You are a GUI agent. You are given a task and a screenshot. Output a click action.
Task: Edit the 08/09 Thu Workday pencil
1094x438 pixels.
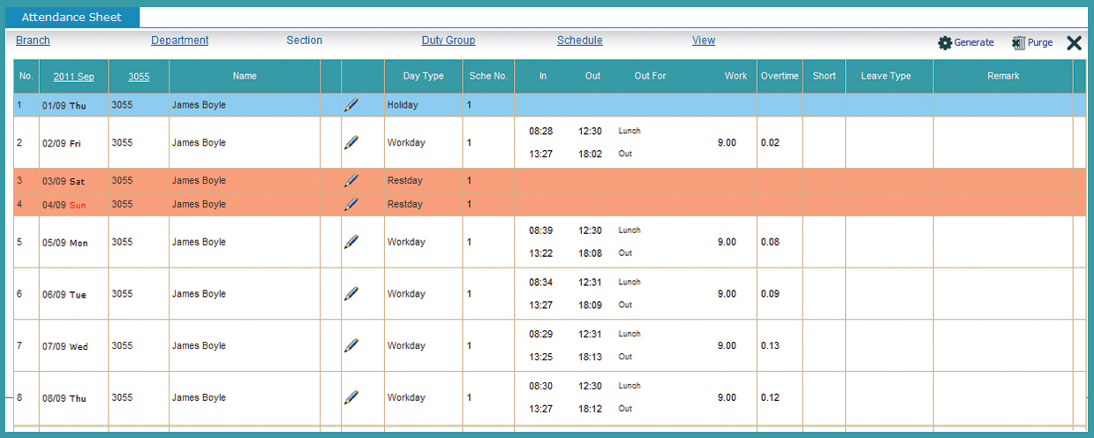[351, 397]
